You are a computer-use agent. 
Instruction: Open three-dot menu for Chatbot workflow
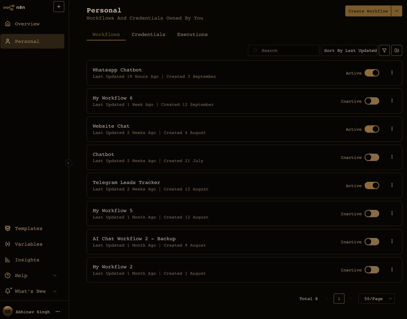(392, 157)
